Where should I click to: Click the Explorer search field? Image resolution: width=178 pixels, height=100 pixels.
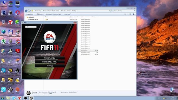pos(124,11)
